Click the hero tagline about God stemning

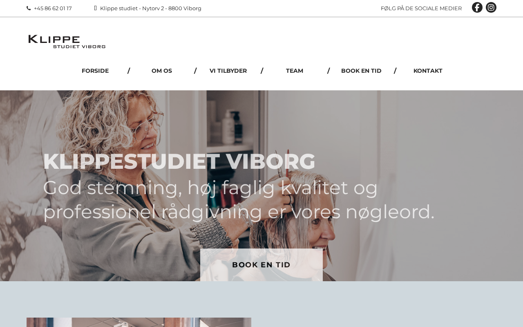(x=239, y=200)
